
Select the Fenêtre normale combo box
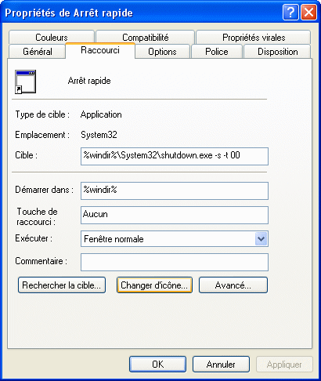pyautogui.click(x=175, y=238)
